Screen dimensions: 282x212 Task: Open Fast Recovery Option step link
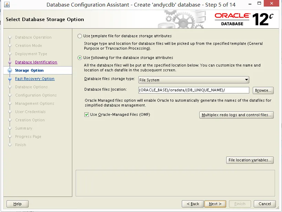tap(35, 79)
